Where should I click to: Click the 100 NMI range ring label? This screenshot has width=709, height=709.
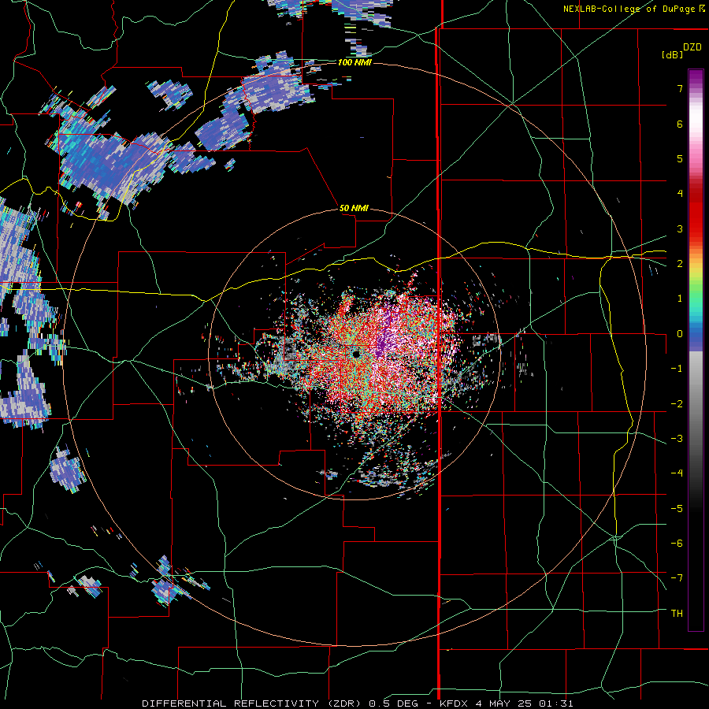tap(354, 62)
